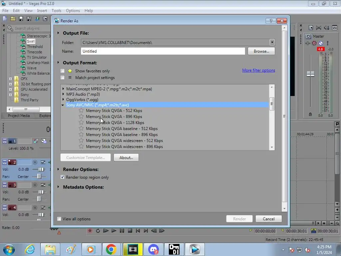Open the Options menu
The height and width of the screenshot is (256, 341).
pos(73,10)
